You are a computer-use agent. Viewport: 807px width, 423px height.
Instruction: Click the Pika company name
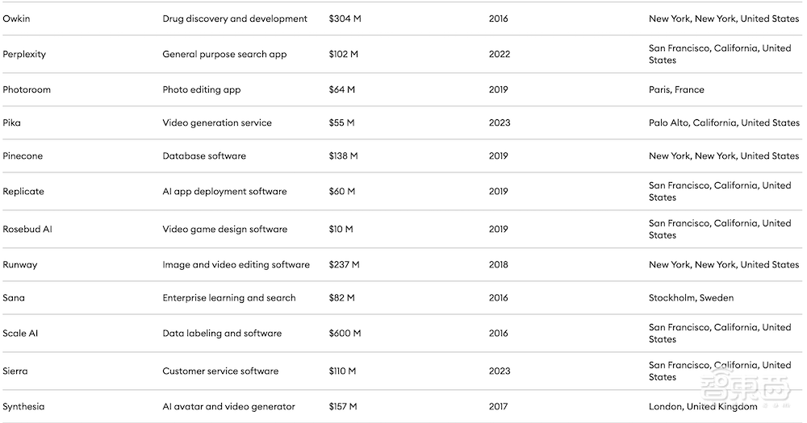pos(13,122)
